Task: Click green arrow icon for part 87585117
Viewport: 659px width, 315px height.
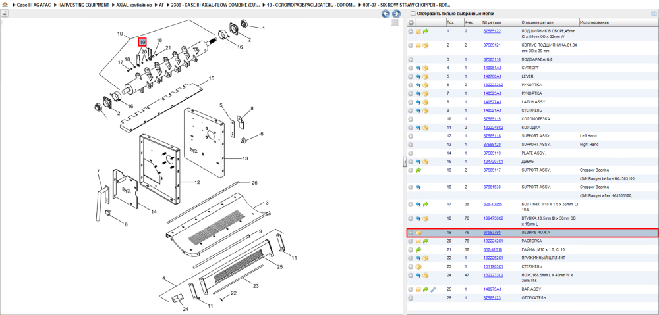Action: pos(418,170)
